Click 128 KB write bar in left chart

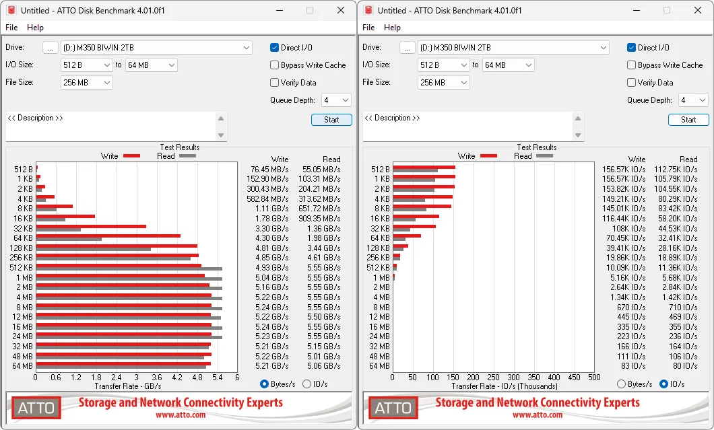coord(117,246)
